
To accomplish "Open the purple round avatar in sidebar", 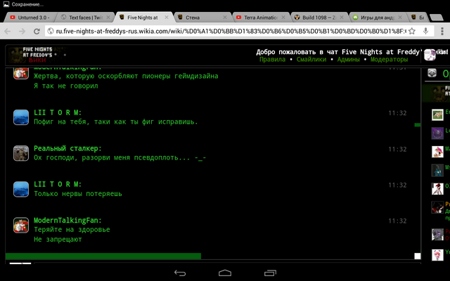I will (x=437, y=133).
